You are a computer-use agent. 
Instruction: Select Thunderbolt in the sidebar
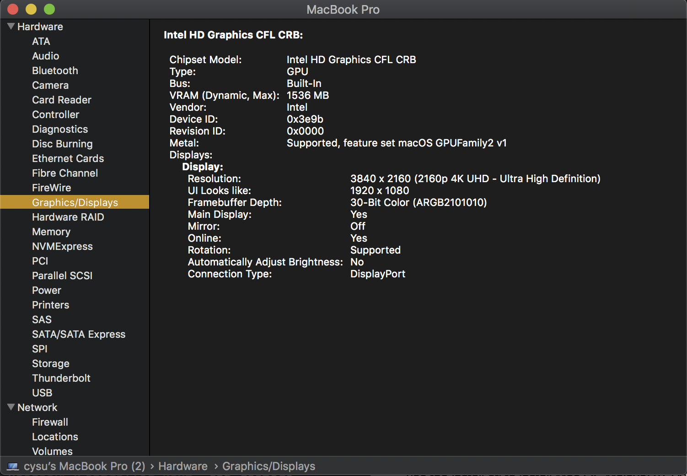[x=61, y=378]
